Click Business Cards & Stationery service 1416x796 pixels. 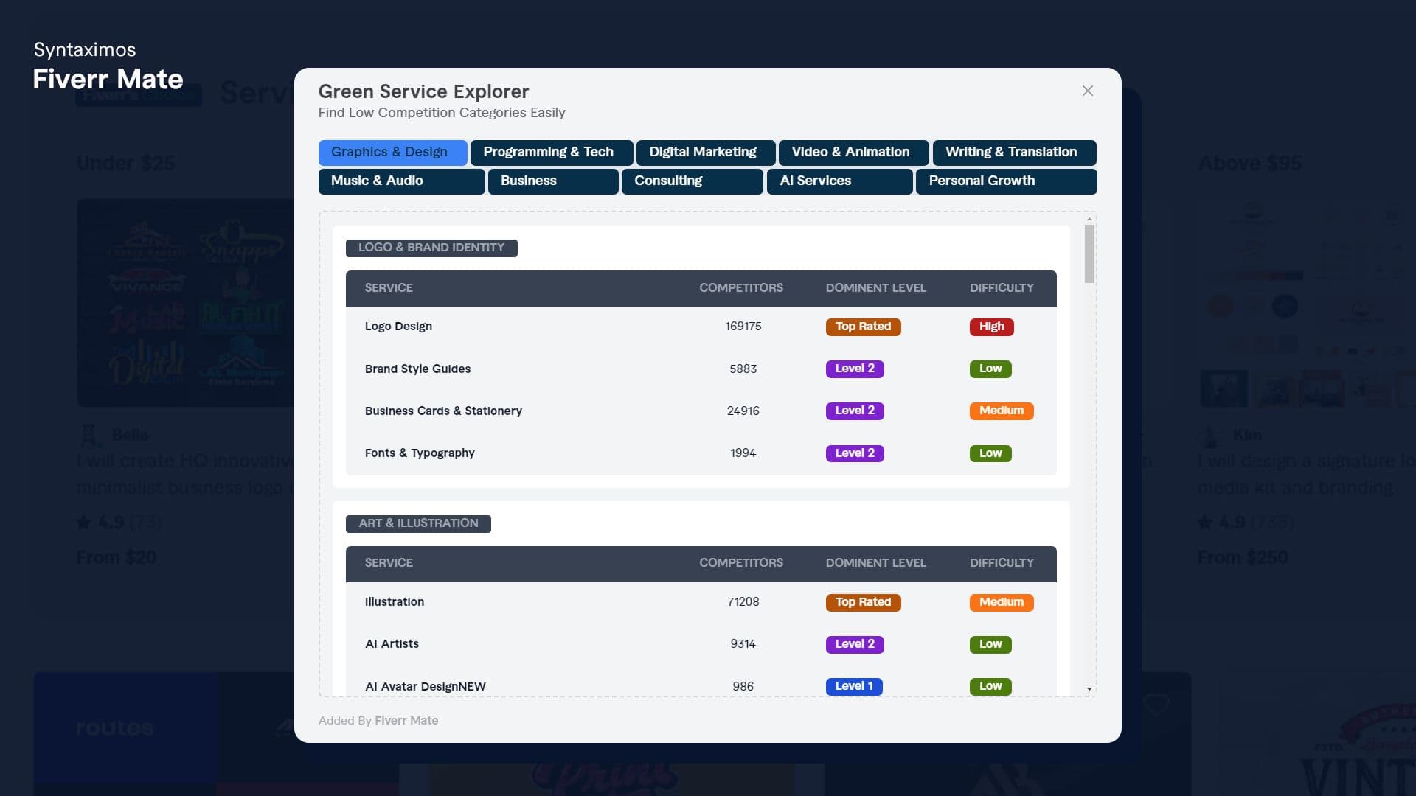click(x=443, y=411)
